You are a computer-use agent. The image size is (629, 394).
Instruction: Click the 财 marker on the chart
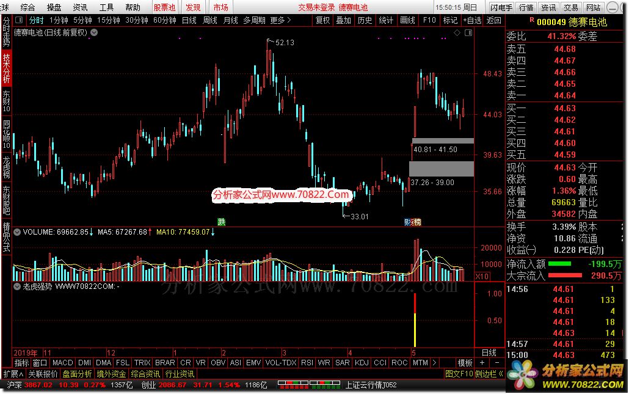click(x=407, y=222)
